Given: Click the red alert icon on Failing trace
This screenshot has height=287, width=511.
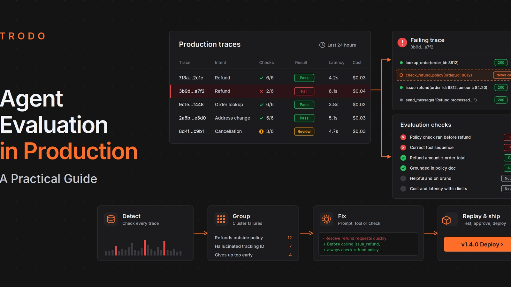Looking at the screenshot, I should click(x=402, y=42).
